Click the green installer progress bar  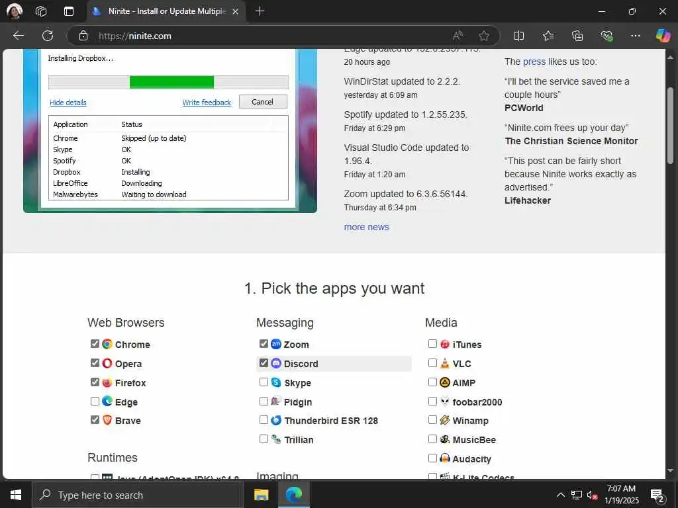(x=171, y=82)
